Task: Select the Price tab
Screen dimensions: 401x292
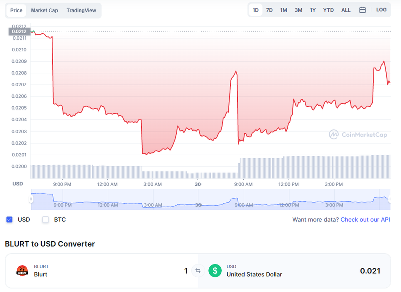Action: [16, 10]
